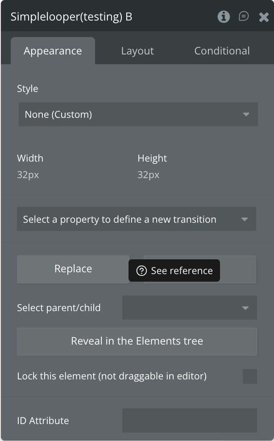Image resolution: width=274 pixels, height=441 pixels.
Task: Click the question mark reference icon
Action: click(x=141, y=271)
